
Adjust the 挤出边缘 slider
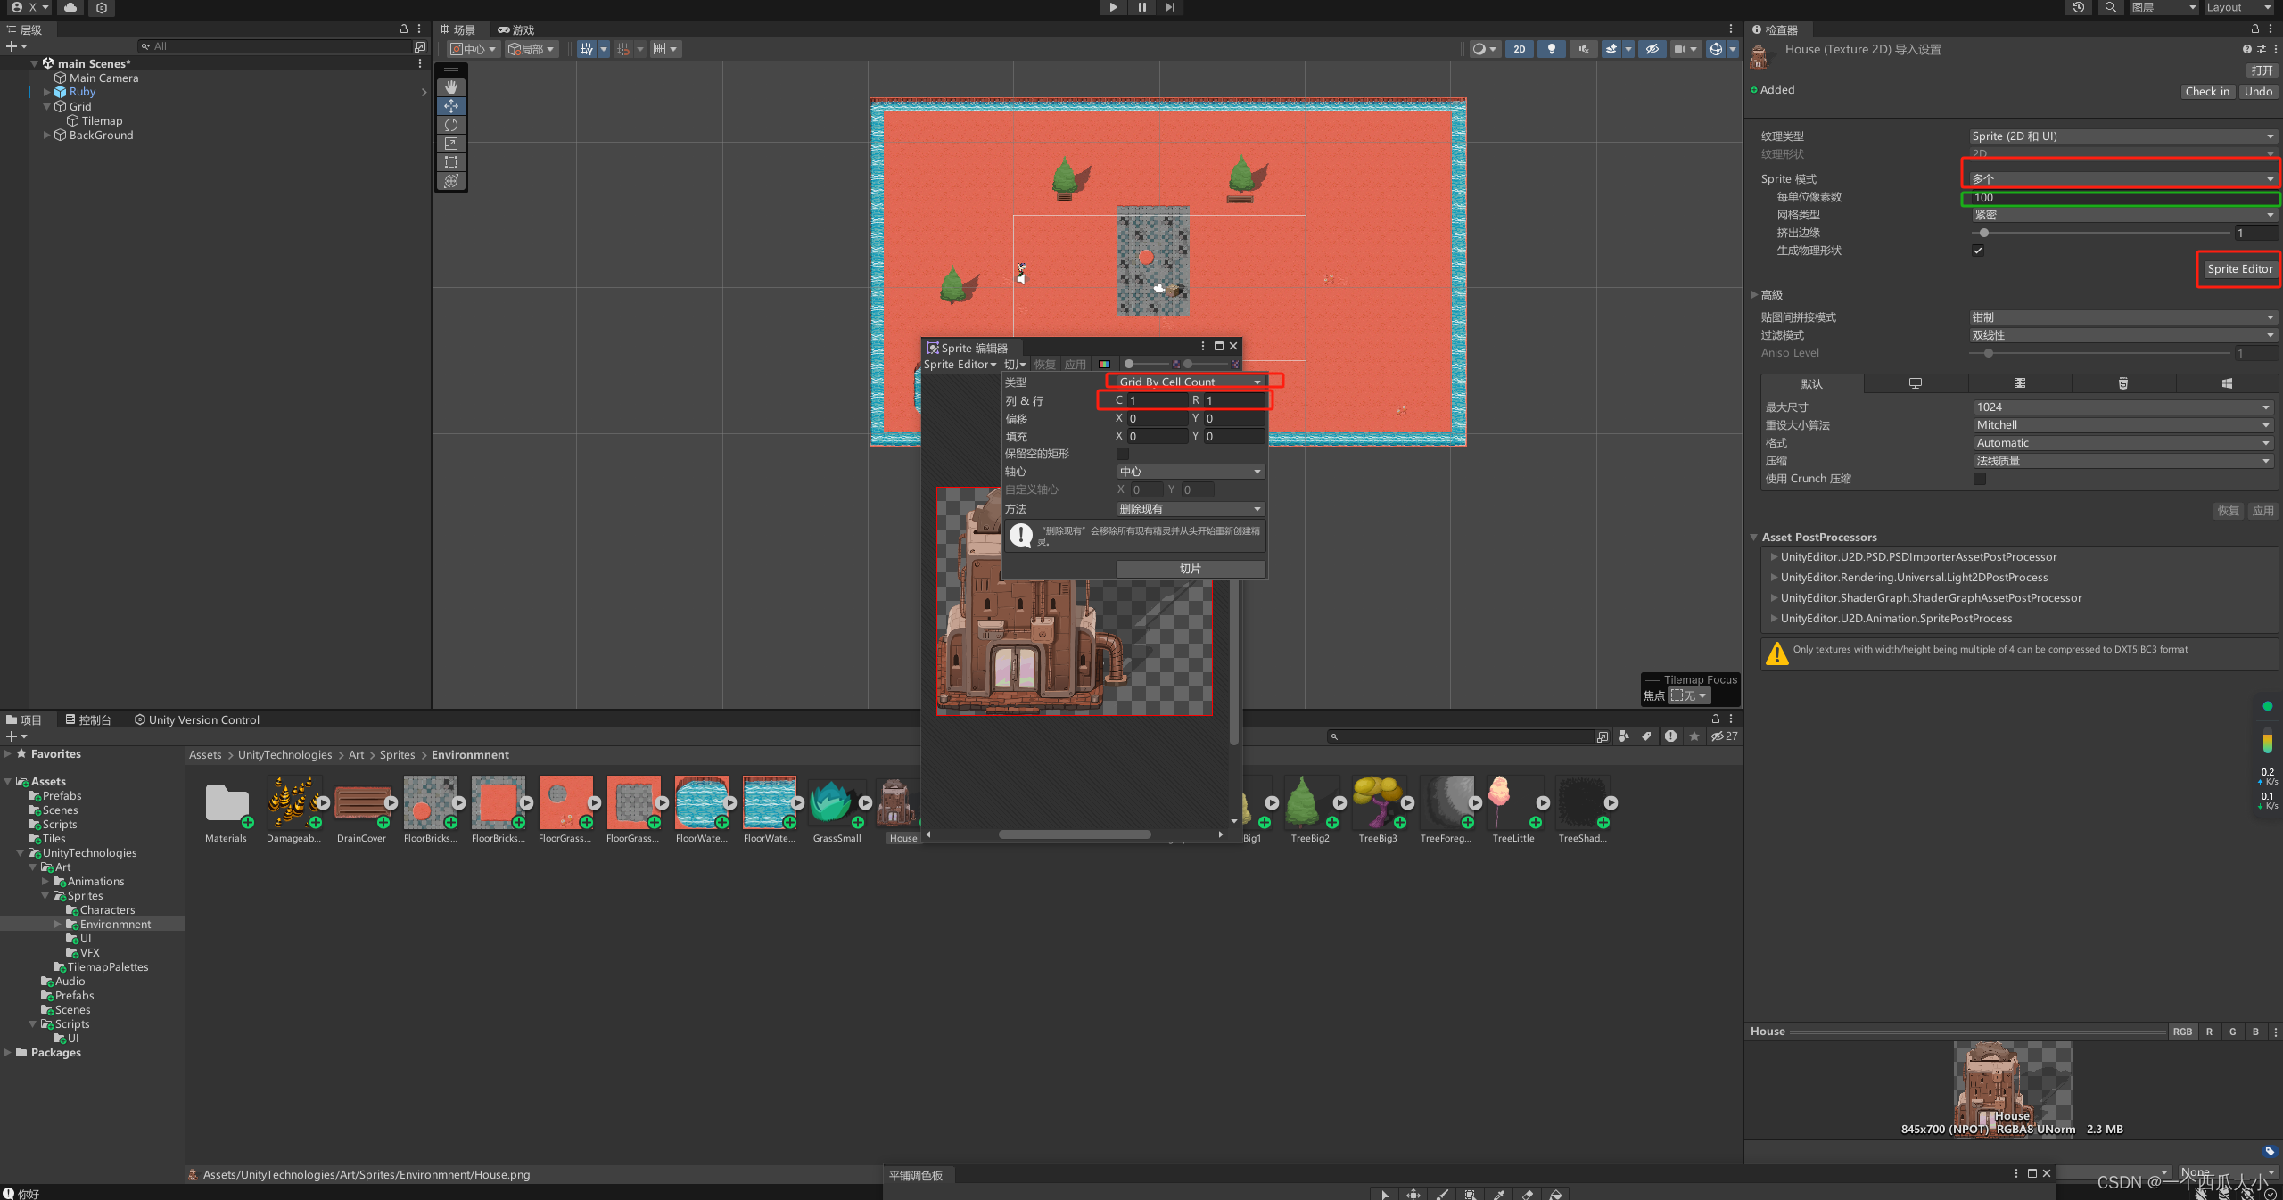[x=1984, y=233]
